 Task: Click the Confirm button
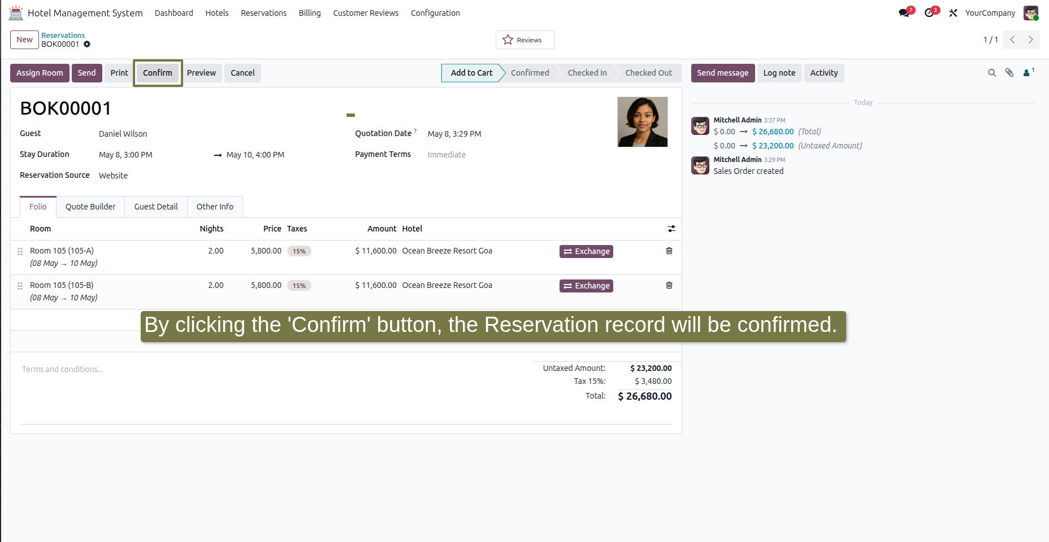coord(158,73)
